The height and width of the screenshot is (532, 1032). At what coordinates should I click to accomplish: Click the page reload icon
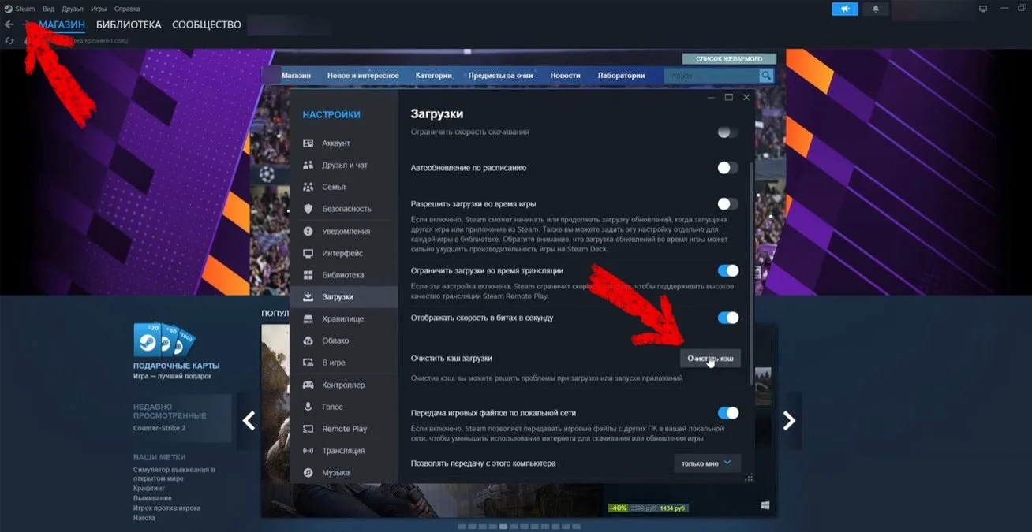pyautogui.click(x=9, y=40)
